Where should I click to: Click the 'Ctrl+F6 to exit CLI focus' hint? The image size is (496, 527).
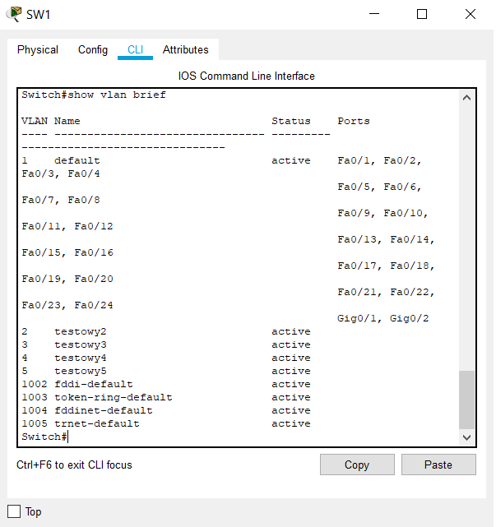click(74, 465)
